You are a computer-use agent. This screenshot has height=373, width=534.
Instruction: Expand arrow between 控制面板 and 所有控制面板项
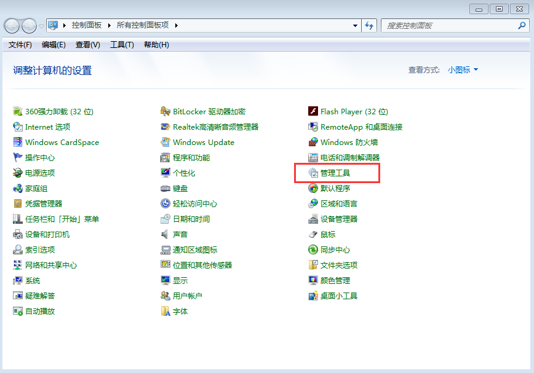click(x=110, y=25)
